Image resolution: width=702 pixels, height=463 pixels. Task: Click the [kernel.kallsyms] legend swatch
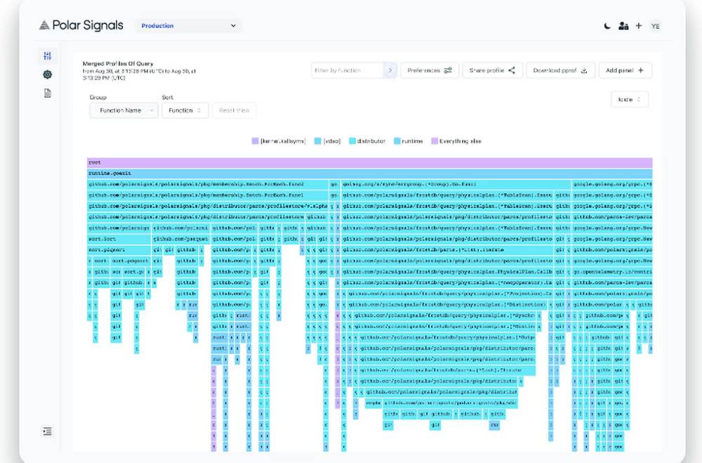[x=256, y=141]
